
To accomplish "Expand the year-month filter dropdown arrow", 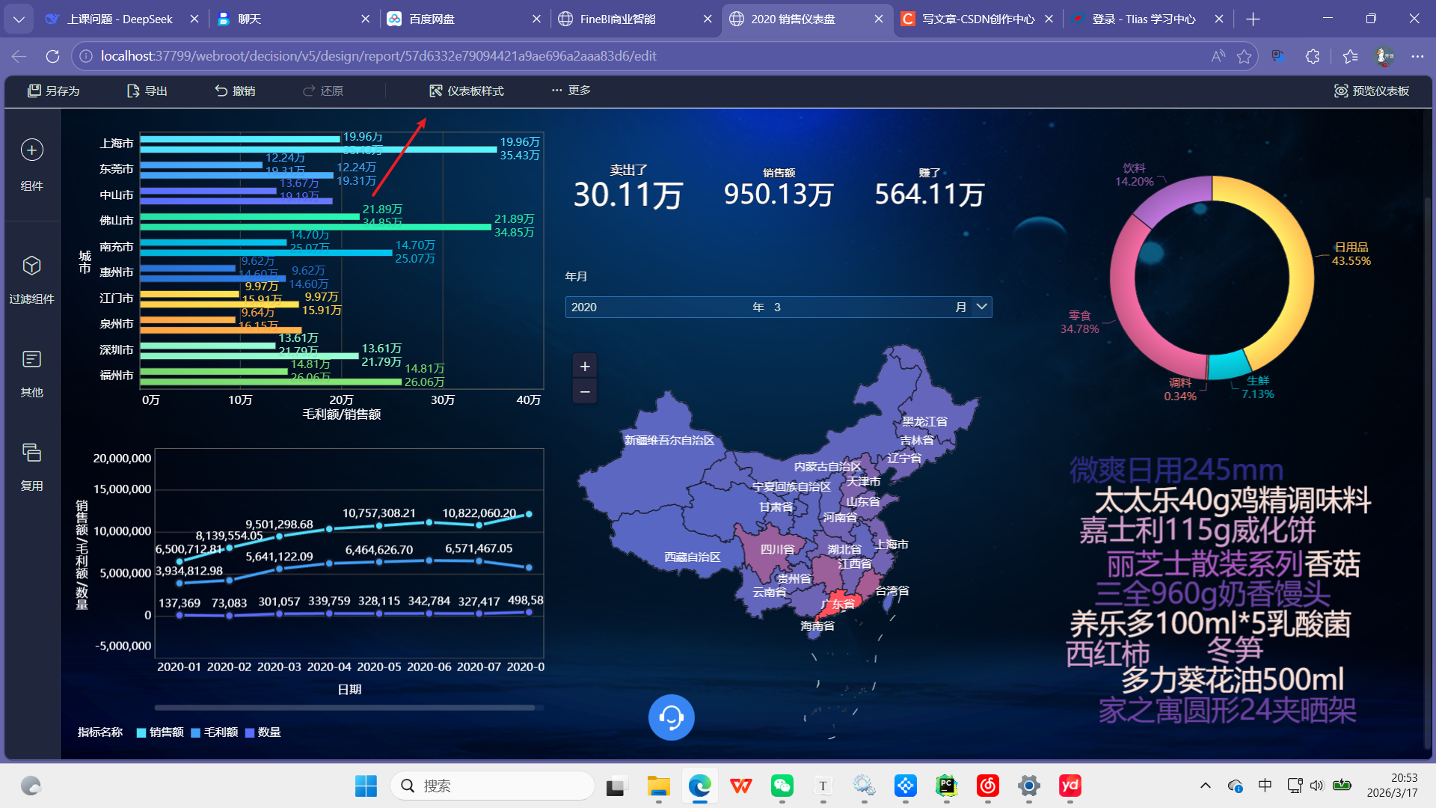I will point(982,307).
